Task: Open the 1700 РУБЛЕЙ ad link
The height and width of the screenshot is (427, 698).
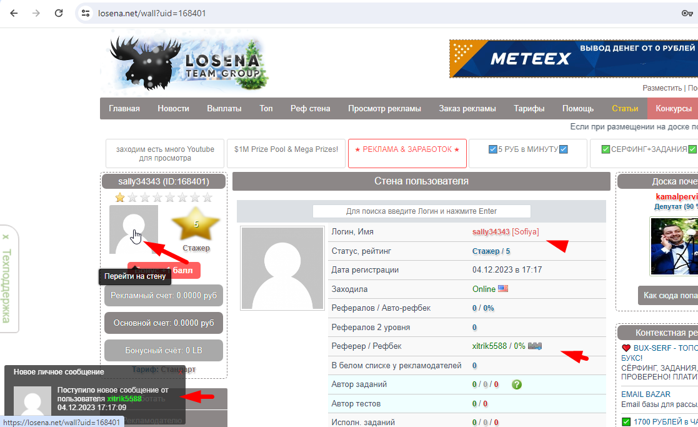Action: click(666, 421)
